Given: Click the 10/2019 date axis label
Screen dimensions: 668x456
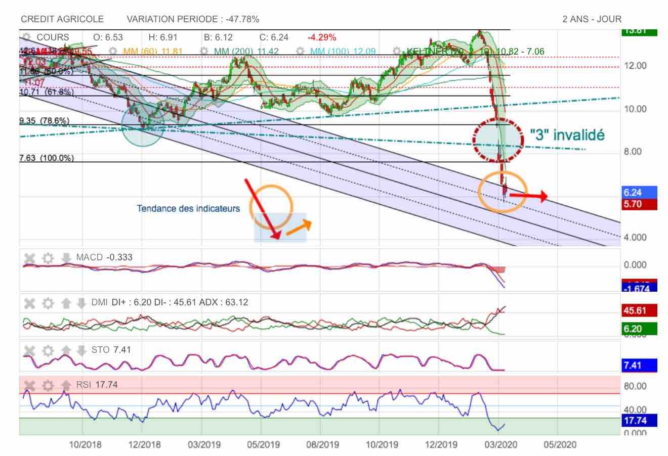Looking at the screenshot, I should click(x=381, y=444).
